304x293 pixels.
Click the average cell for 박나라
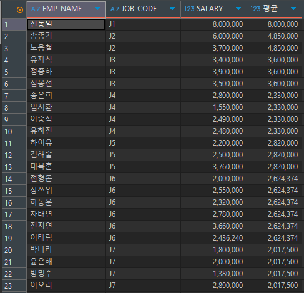click(x=274, y=250)
